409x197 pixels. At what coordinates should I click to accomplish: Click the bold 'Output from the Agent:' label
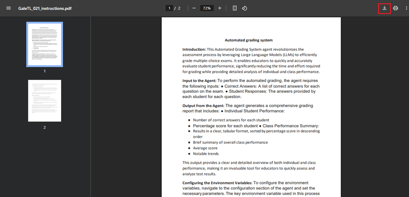pyautogui.click(x=203, y=106)
